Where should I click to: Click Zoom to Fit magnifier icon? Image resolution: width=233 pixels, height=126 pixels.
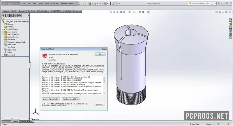[111, 12]
